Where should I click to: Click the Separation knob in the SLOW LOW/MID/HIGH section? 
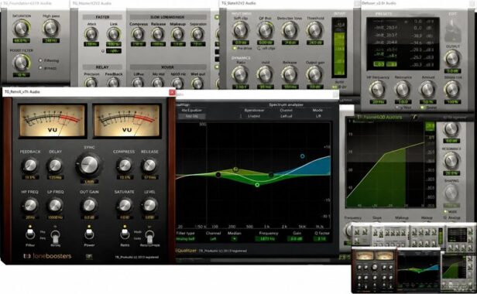click(x=197, y=34)
